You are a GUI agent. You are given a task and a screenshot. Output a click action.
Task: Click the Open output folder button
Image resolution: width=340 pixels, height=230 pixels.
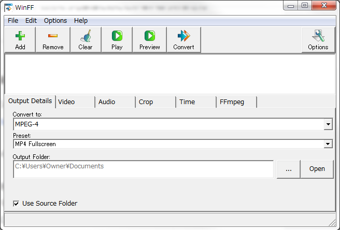tap(317, 169)
